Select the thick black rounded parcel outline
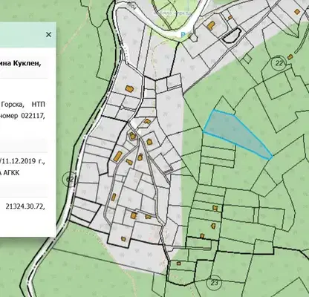Viewport: 309px width, 297px height. 232,36
